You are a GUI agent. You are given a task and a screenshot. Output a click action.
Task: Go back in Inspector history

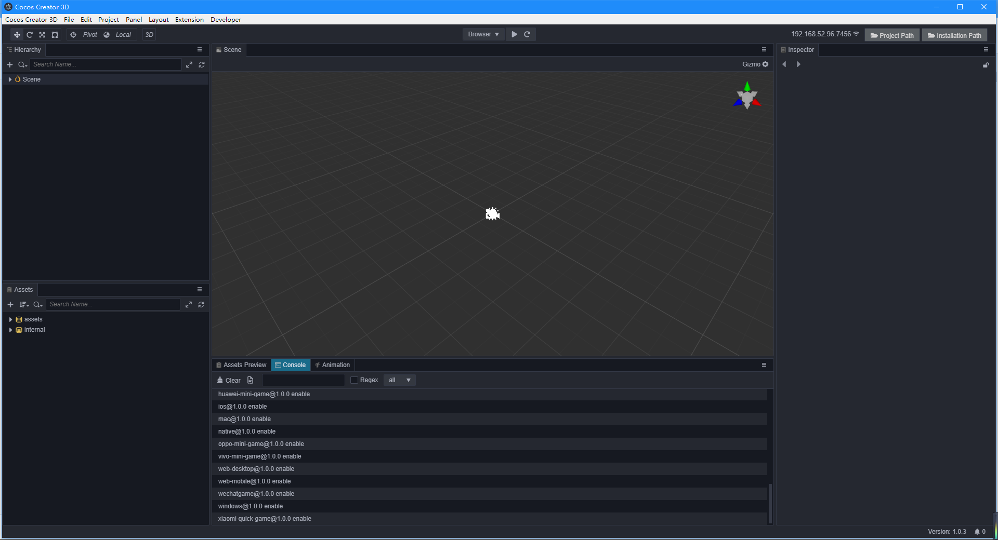click(x=784, y=64)
